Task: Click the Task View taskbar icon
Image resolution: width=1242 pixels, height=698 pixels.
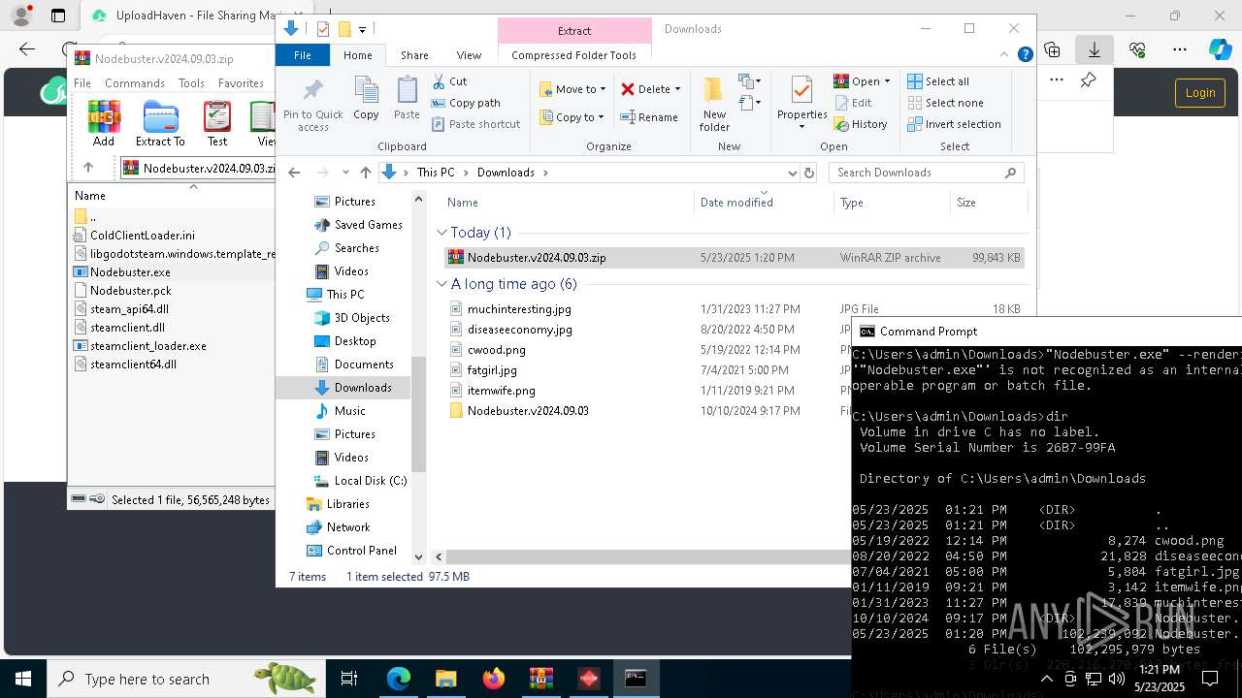Action: pos(349,679)
